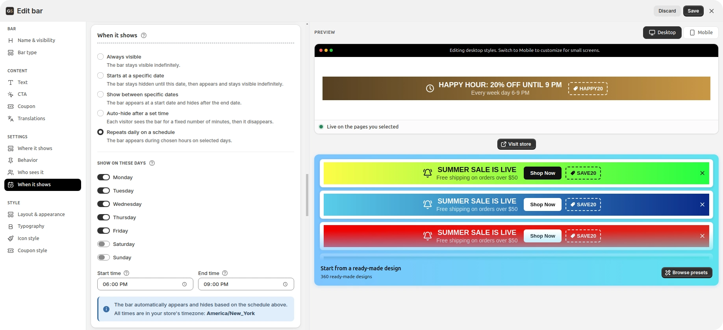Click the bell icon in the blue preset bar
This screenshot has height=330, width=723.
pyautogui.click(x=428, y=204)
